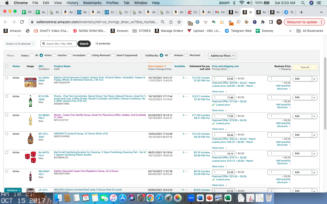Open Photos from the Dock
The height and width of the screenshot is (204, 327).
pos(178,198)
